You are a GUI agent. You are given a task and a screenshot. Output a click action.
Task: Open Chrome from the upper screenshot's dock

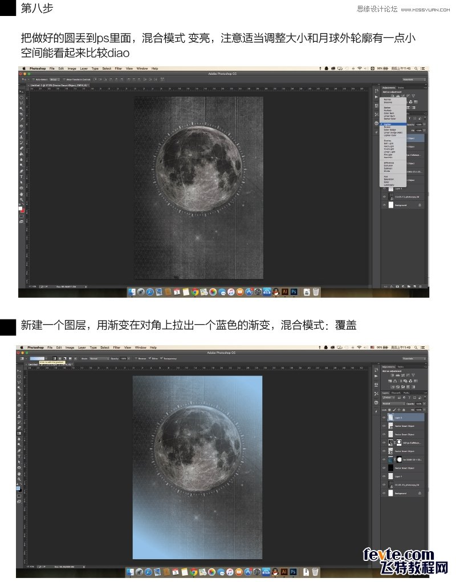[x=194, y=292]
